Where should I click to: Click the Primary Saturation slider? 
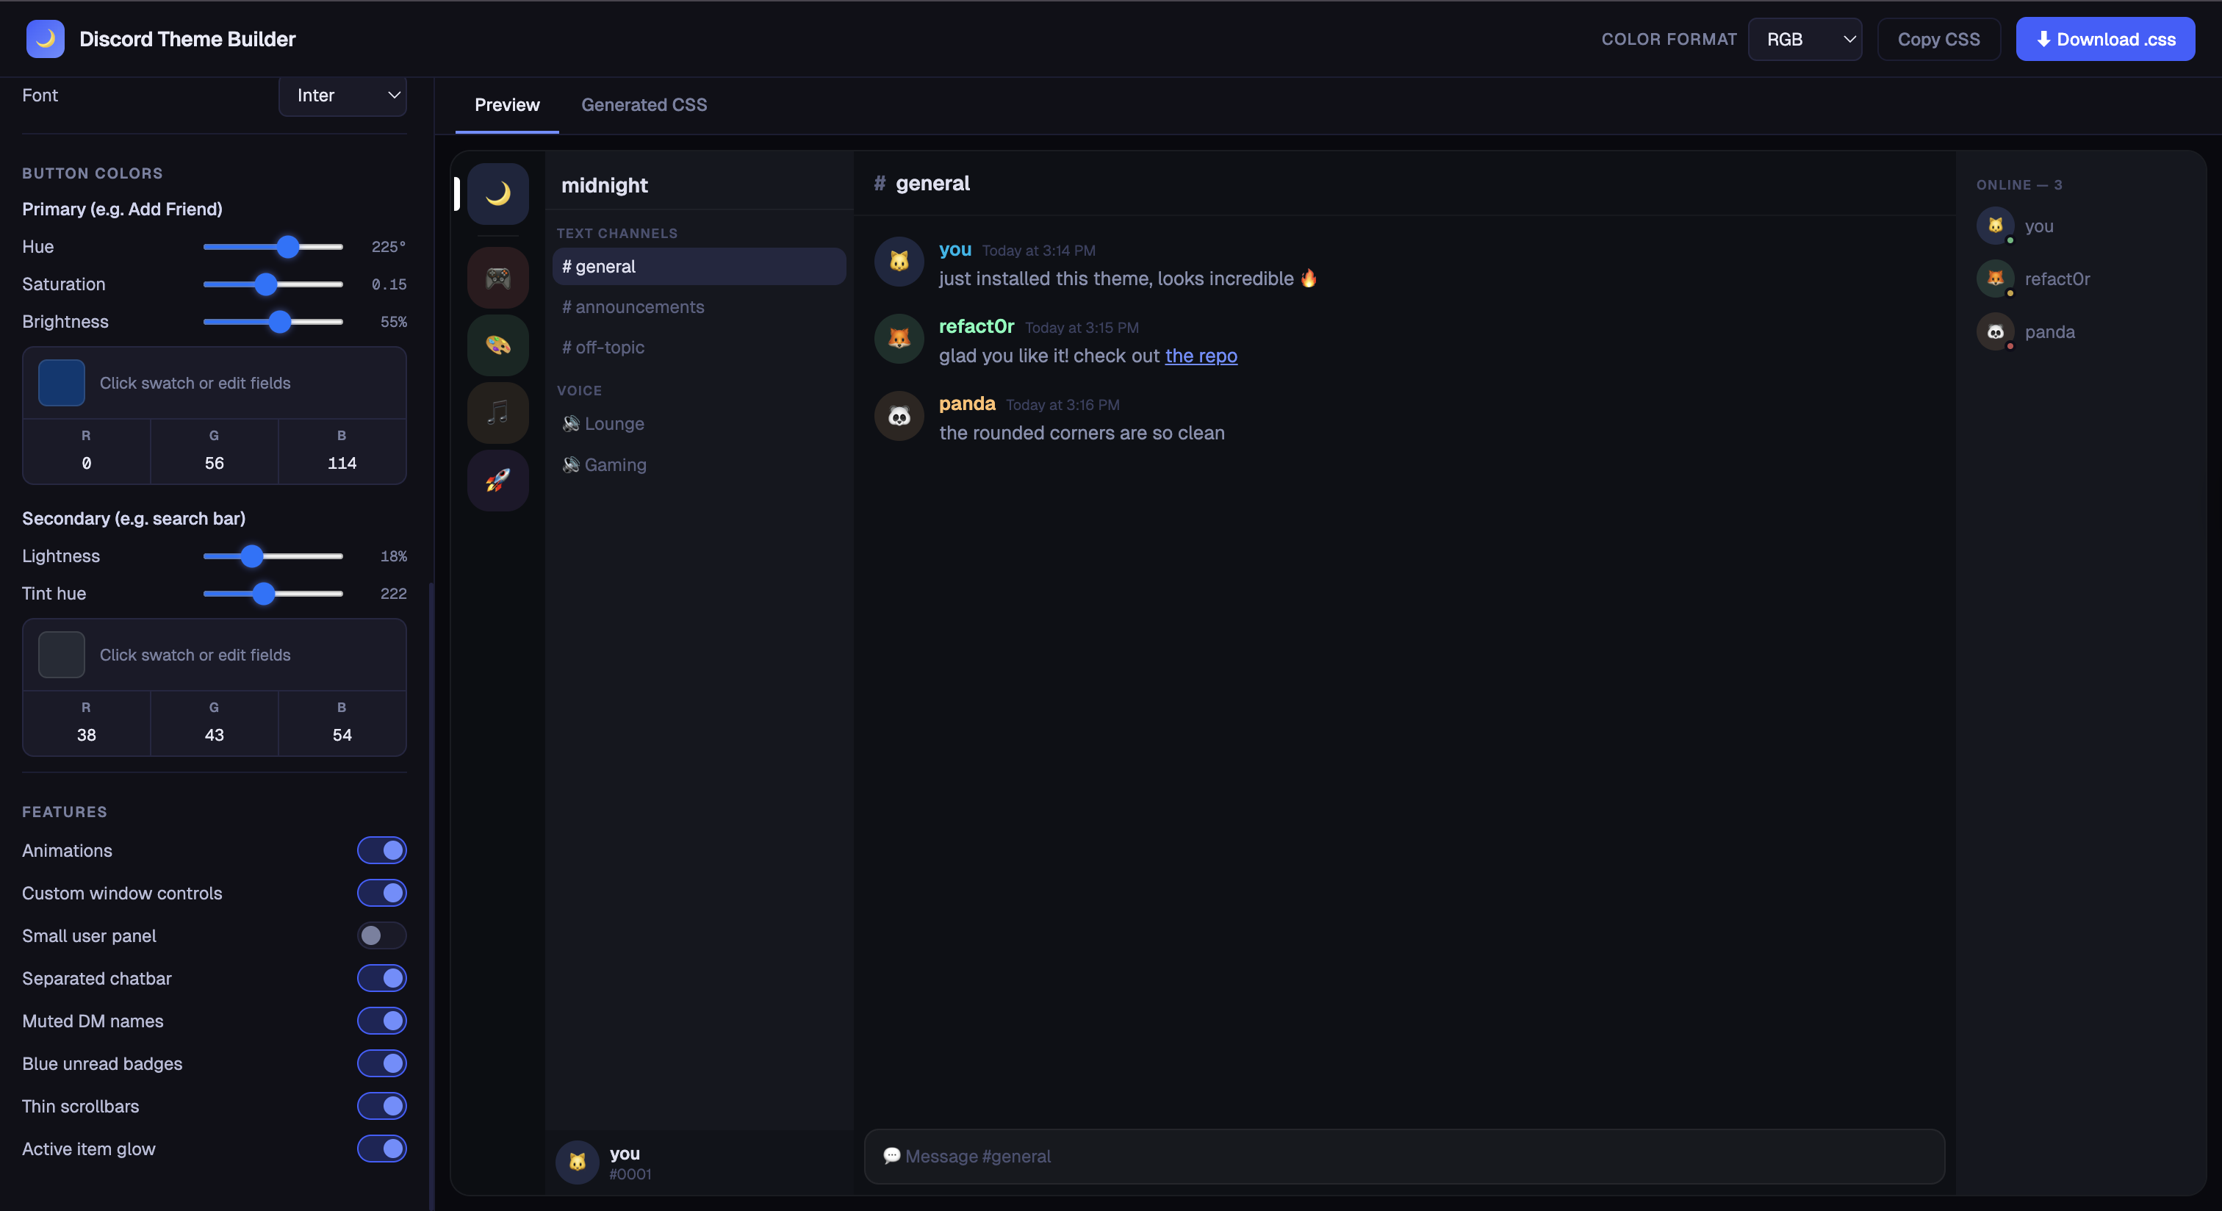273,284
